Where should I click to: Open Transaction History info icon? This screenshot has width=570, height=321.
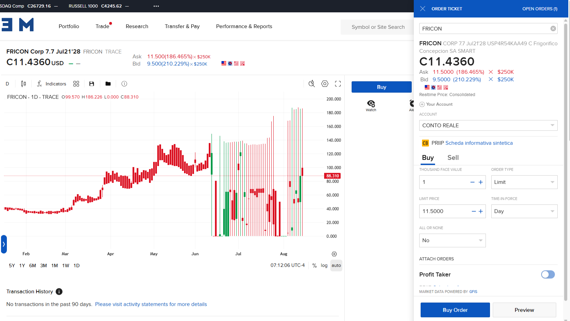click(x=59, y=292)
